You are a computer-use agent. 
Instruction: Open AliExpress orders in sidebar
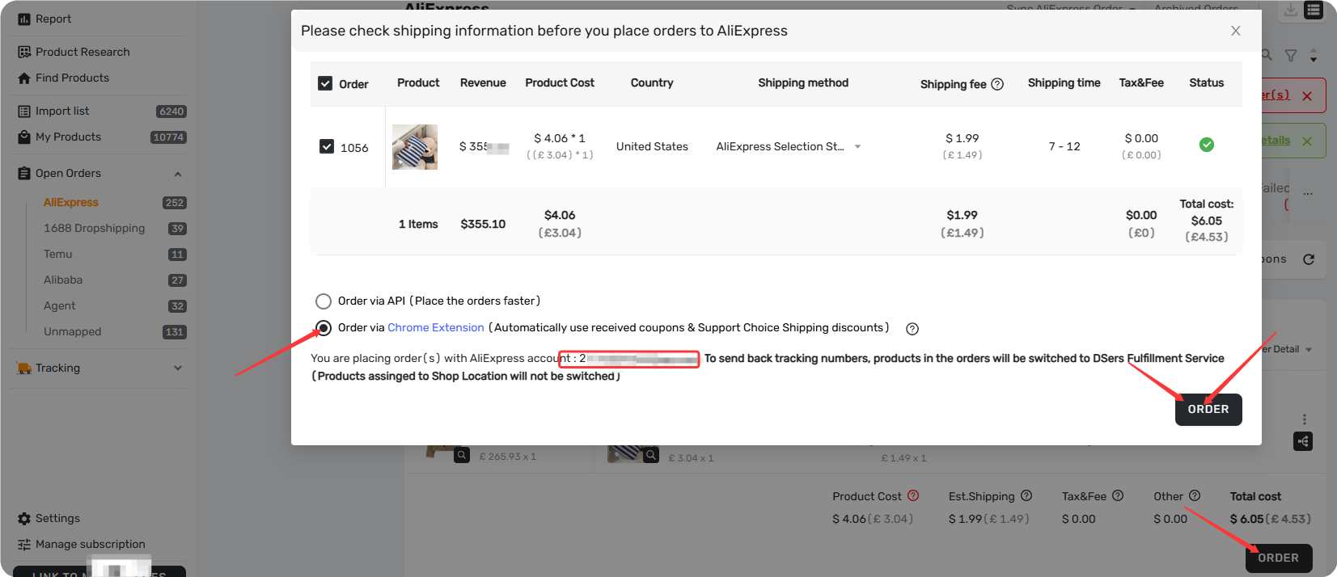coord(71,203)
